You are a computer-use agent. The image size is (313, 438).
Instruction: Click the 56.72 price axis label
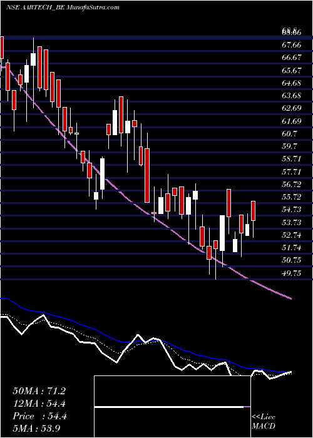coord(292,185)
